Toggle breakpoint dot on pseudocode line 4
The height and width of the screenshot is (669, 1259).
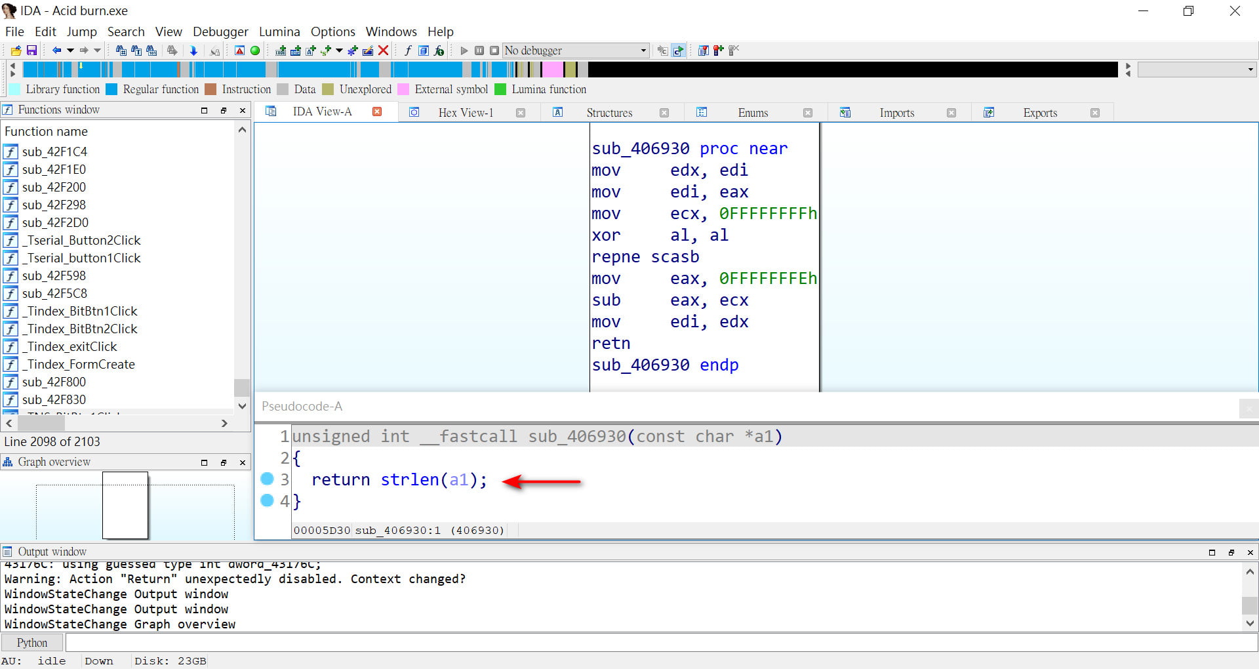pos(267,500)
